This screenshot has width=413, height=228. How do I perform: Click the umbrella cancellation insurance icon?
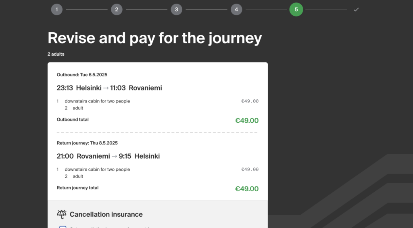click(62, 214)
